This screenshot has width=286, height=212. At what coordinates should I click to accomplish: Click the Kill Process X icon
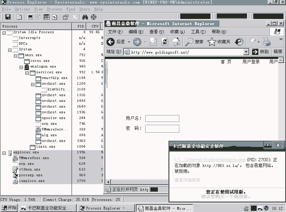[74, 17]
